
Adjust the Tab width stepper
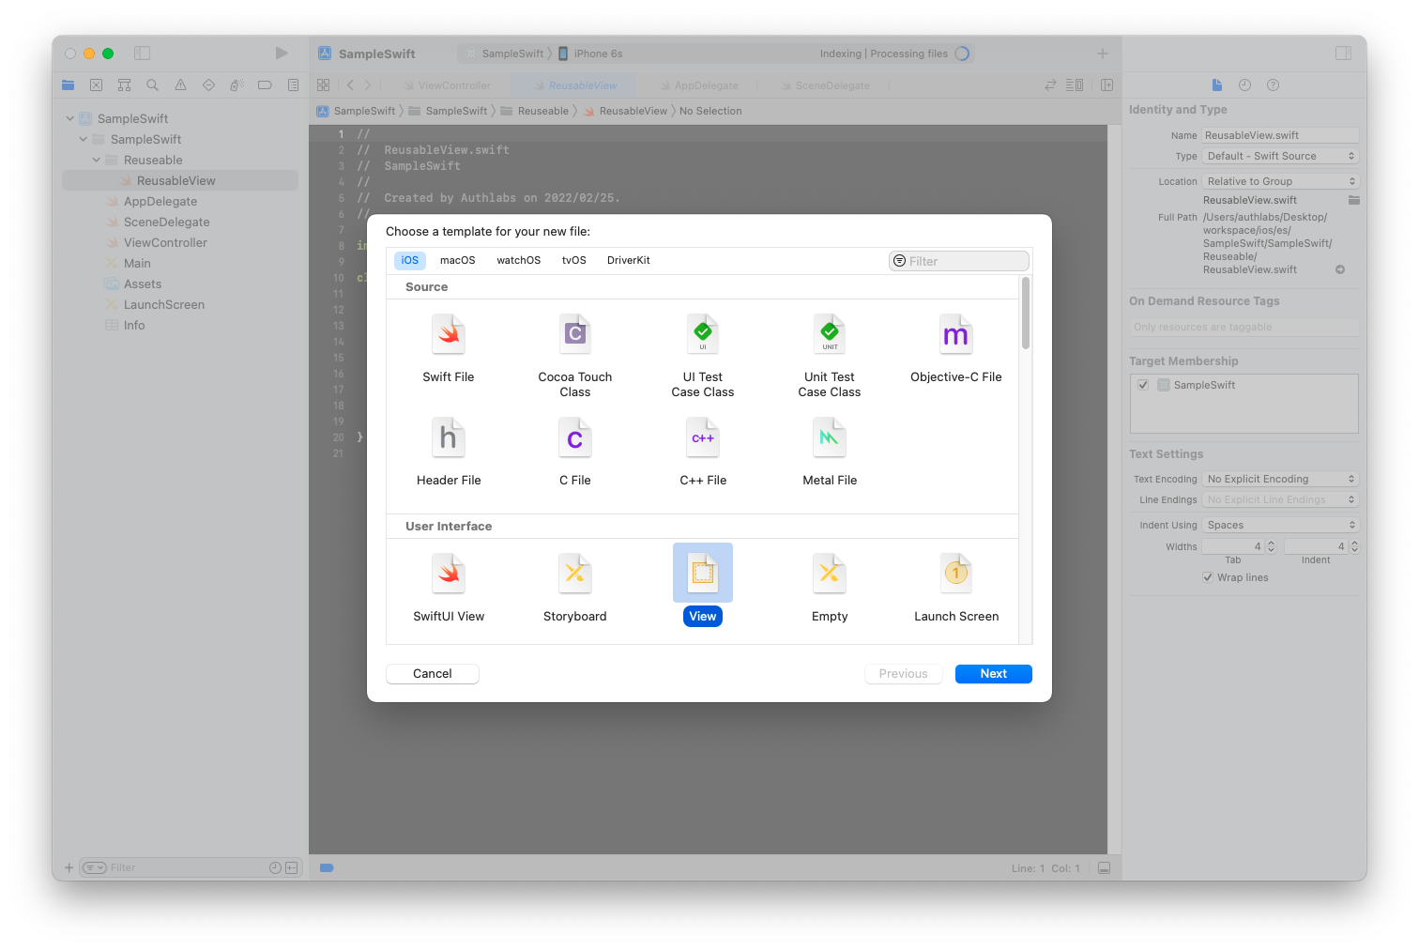(1271, 546)
